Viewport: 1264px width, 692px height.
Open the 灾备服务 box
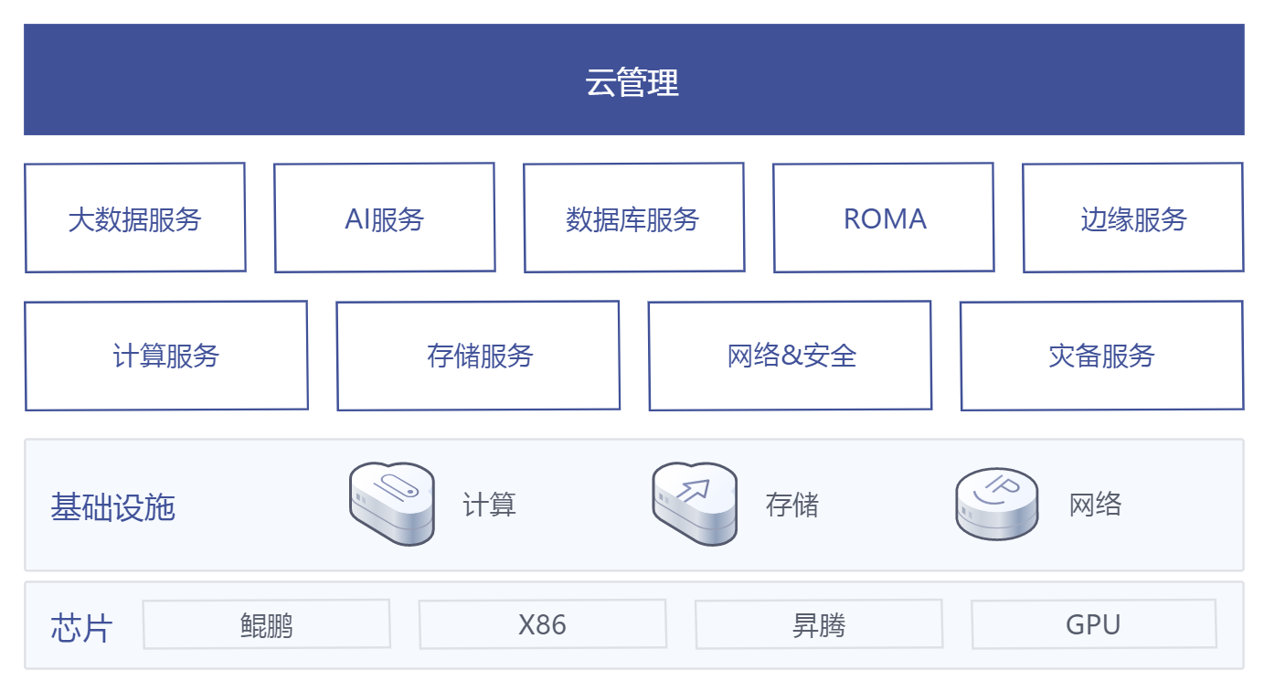tap(1102, 356)
